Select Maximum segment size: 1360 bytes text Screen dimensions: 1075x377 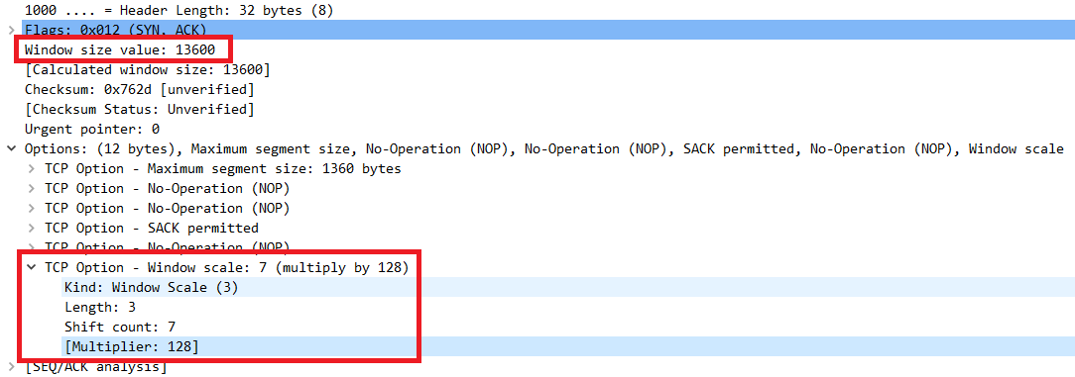click(x=275, y=168)
